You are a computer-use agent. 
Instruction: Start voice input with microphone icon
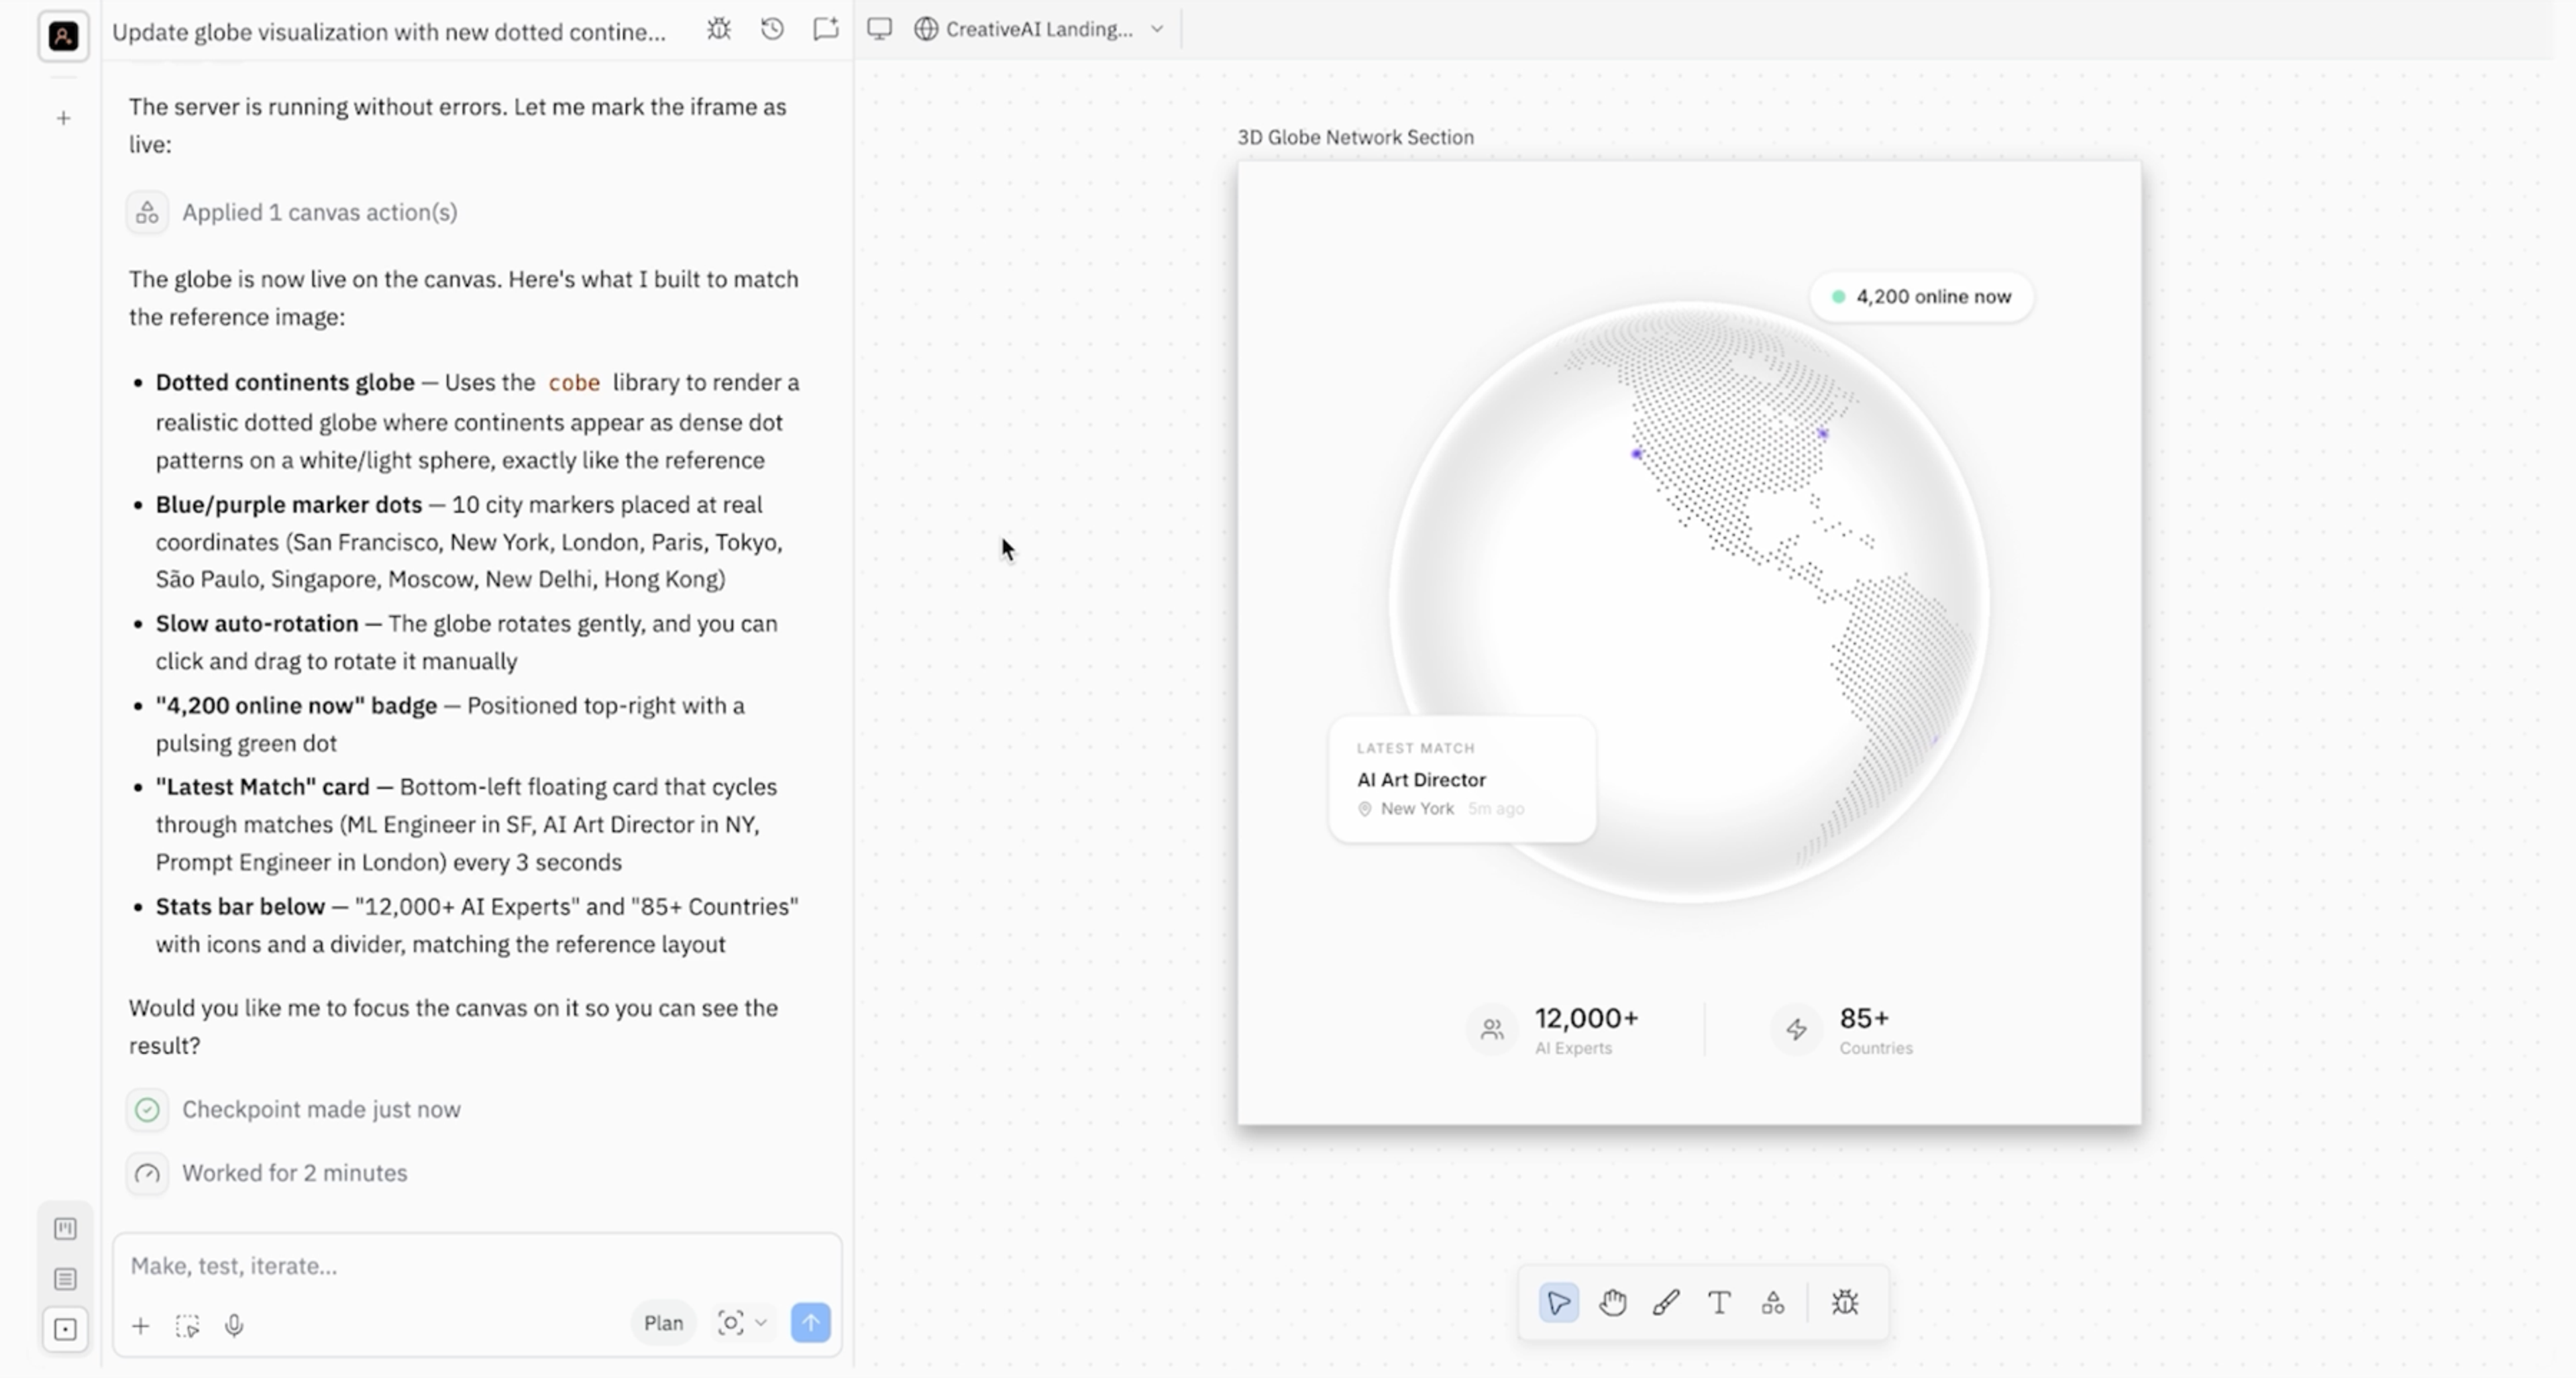tap(234, 1325)
